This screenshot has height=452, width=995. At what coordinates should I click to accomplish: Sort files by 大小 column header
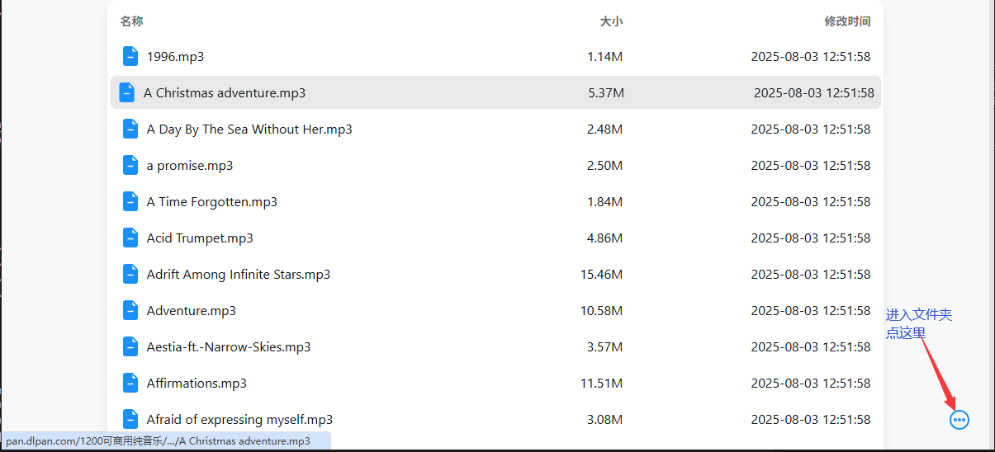611,21
